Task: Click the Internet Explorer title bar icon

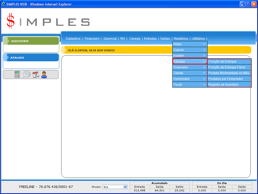Action: coord(4,4)
